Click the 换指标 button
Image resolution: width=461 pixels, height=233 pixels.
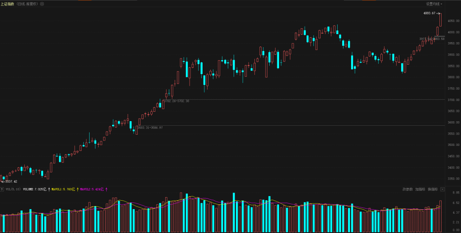[x=433, y=189]
